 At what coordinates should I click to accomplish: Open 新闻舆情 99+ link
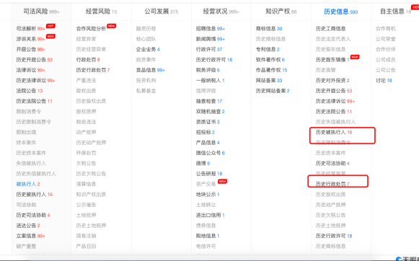(x=211, y=39)
